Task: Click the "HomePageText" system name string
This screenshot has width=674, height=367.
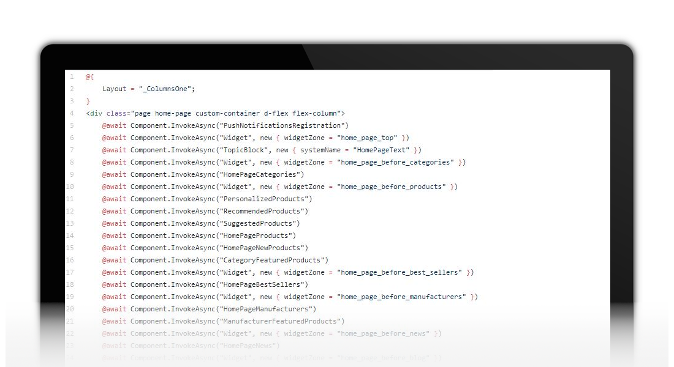Action: click(382, 150)
